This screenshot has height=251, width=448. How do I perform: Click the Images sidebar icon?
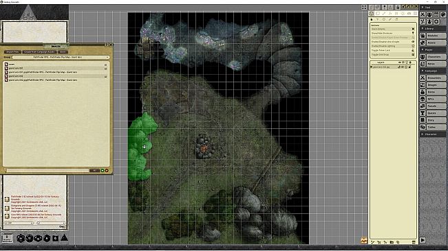[423, 85]
